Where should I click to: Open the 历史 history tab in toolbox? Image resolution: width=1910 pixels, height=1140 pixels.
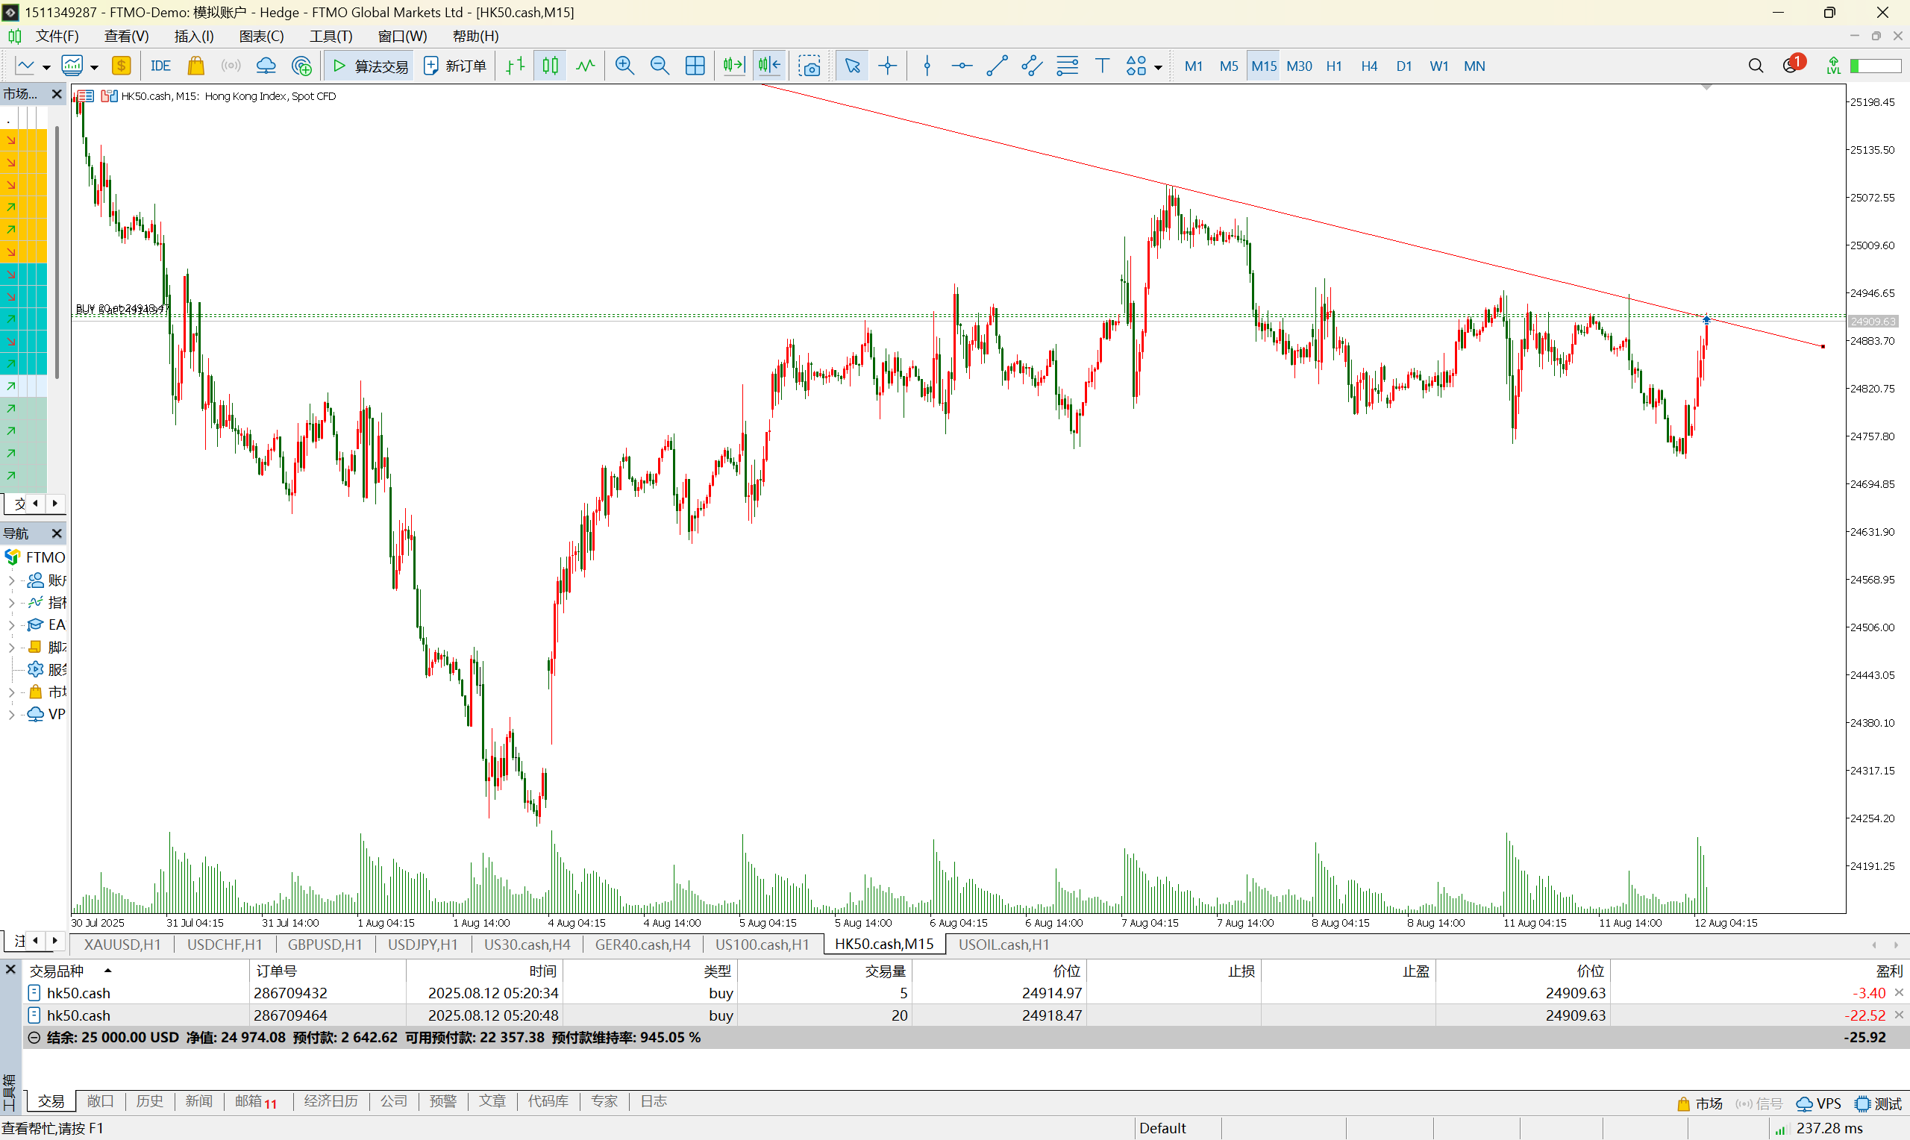[x=149, y=1100]
